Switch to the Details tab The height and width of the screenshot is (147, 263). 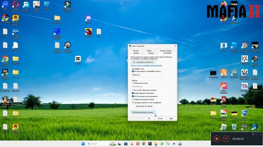pos(149,51)
